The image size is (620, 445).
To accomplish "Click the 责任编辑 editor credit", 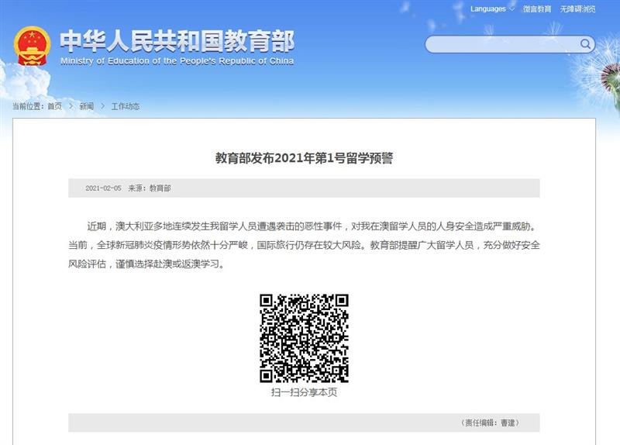I will pos(489,423).
